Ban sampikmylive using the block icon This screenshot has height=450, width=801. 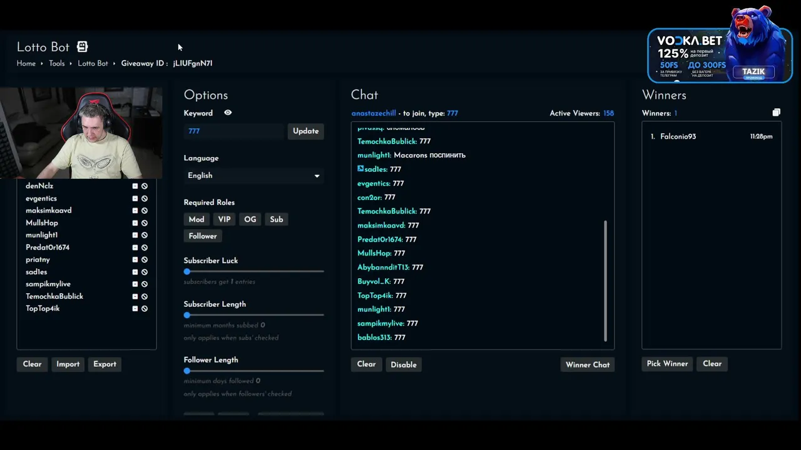pos(145,284)
